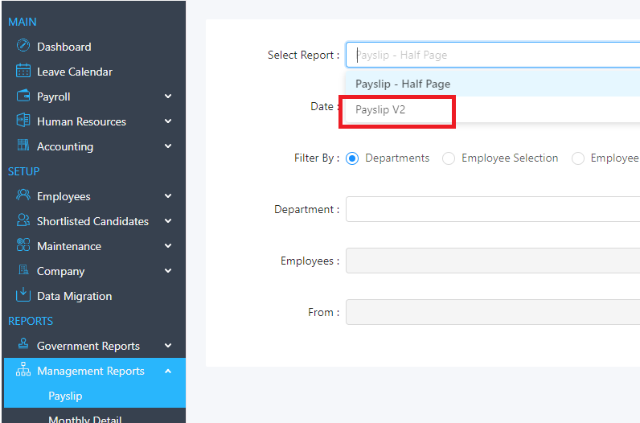Viewport: 640px width, 423px height.
Task: Click the REPORTS section heading
Action: tap(31, 321)
